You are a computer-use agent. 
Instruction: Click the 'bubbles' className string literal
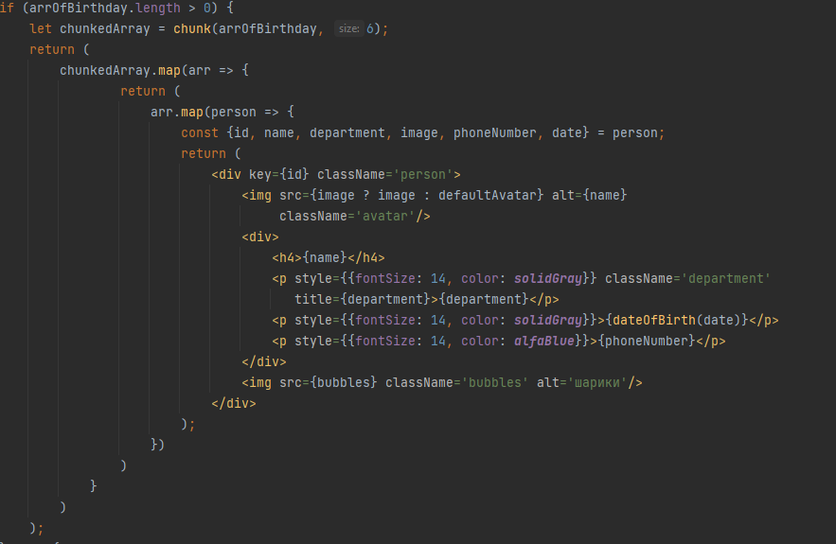tap(495, 382)
